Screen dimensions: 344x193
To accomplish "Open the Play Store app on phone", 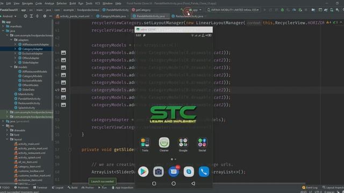I will point(144,172).
